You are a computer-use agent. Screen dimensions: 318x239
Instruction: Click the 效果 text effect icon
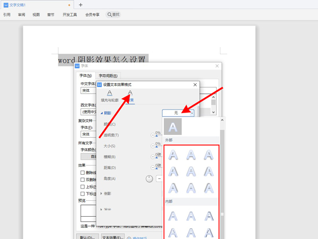click(x=130, y=96)
